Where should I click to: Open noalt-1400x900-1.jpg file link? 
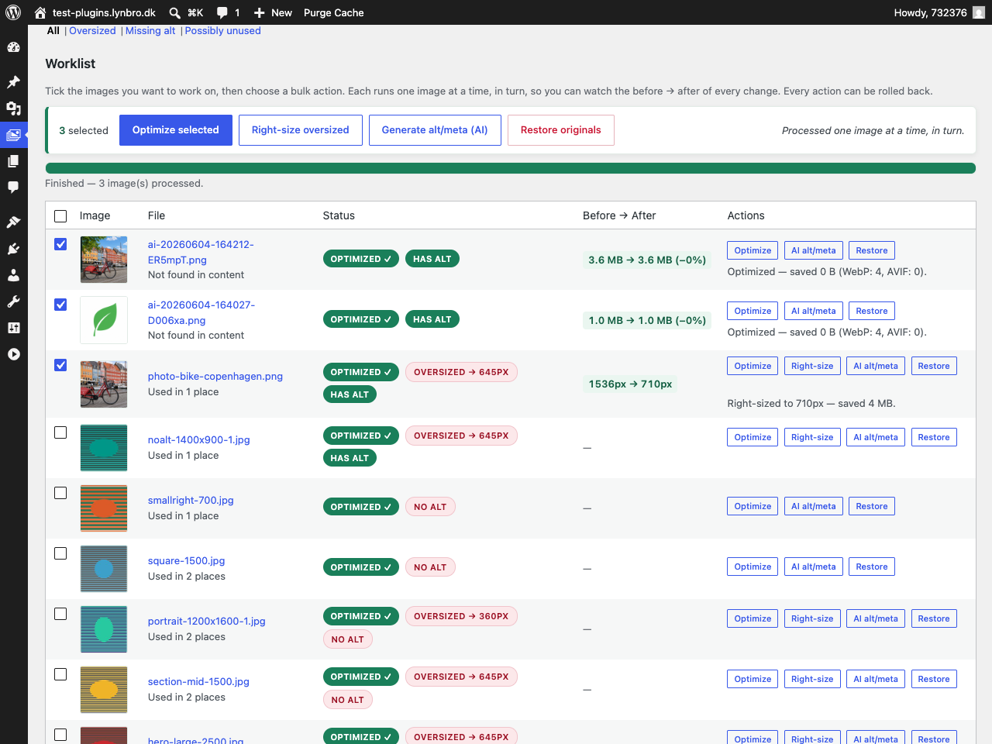199,439
